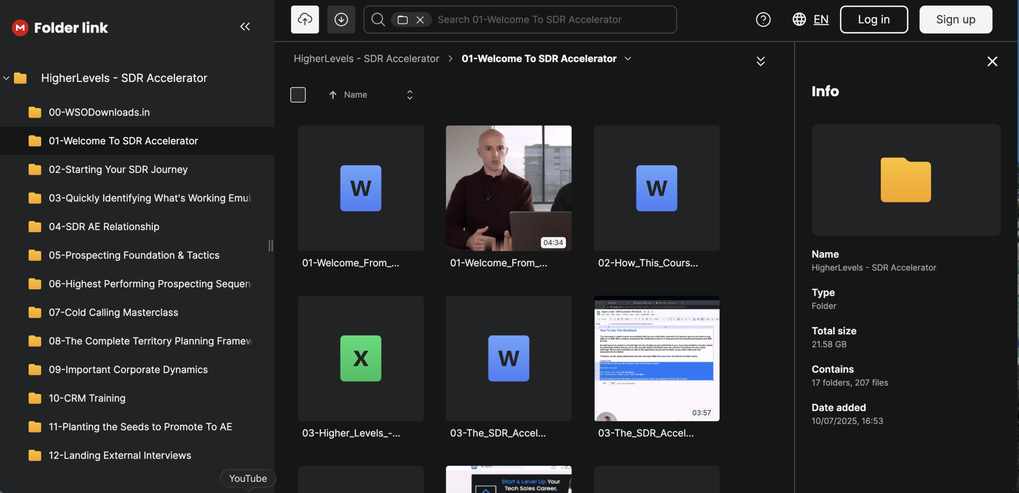This screenshot has height=493, width=1019.
Task: Select 10-CRM Training in sidebar
Action: click(x=87, y=398)
